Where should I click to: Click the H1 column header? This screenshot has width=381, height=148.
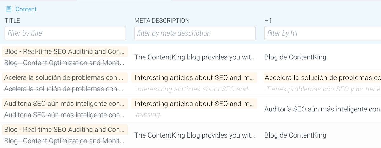click(268, 21)
